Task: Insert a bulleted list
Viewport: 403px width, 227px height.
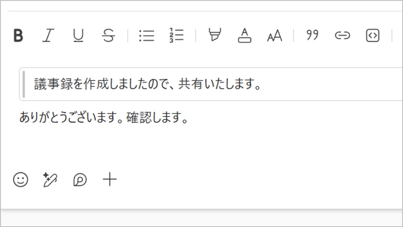Action: [146, 36]
